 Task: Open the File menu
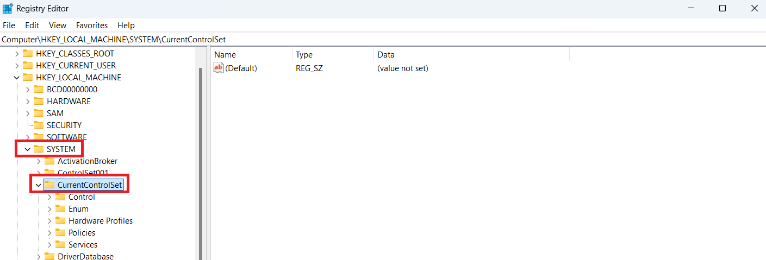tap(8, 26)
